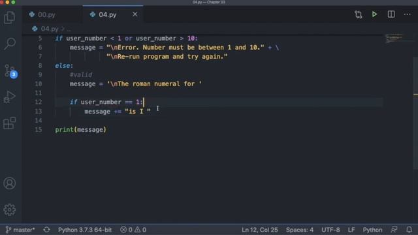The image size is (418, 235).
Task: Open notifications bell icon
Action: (410, 230)
